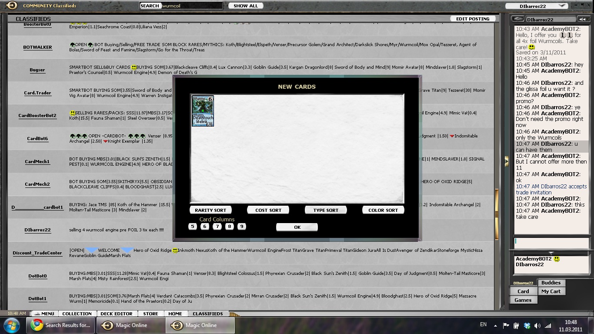Set card columns to 7
This screenshot has height=334, width=594.
coord(217,226)
